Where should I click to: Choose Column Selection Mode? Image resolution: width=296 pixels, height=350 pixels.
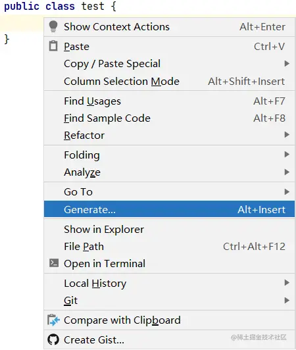pyautogui.click(x=169, y=82)
